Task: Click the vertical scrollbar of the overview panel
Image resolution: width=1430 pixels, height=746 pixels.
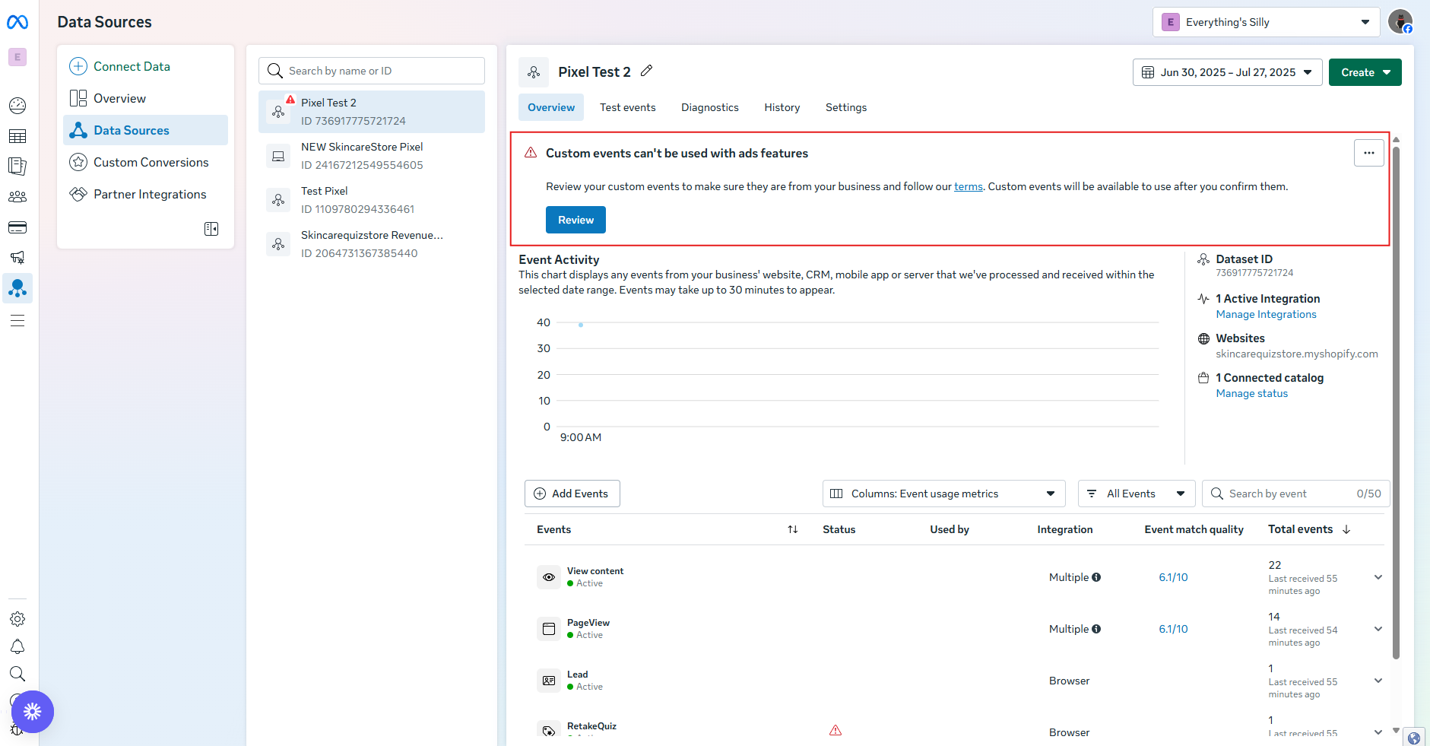Action: (1396, 403)
